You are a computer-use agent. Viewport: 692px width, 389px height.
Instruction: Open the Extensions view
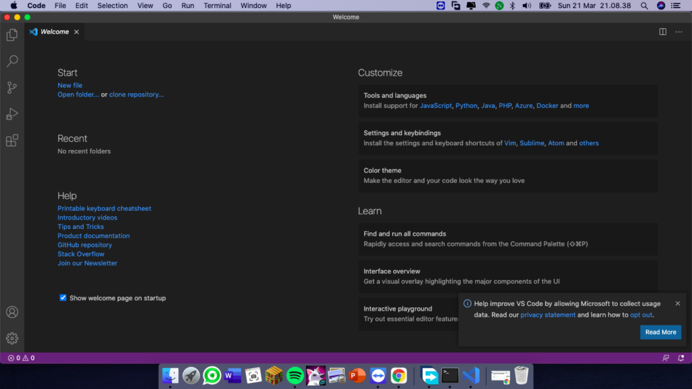[x=12, y=140]
